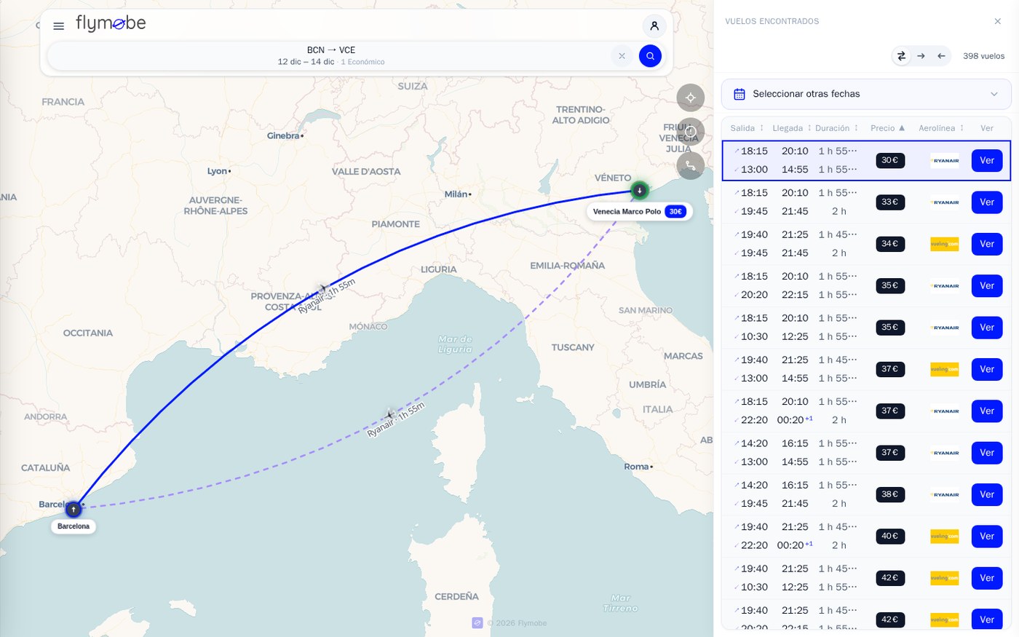Click the calendar icon in Seleccionar otras fechas
Image resolution: width=1019 pixels, height=637 pixels.
[x=740, y=94]
